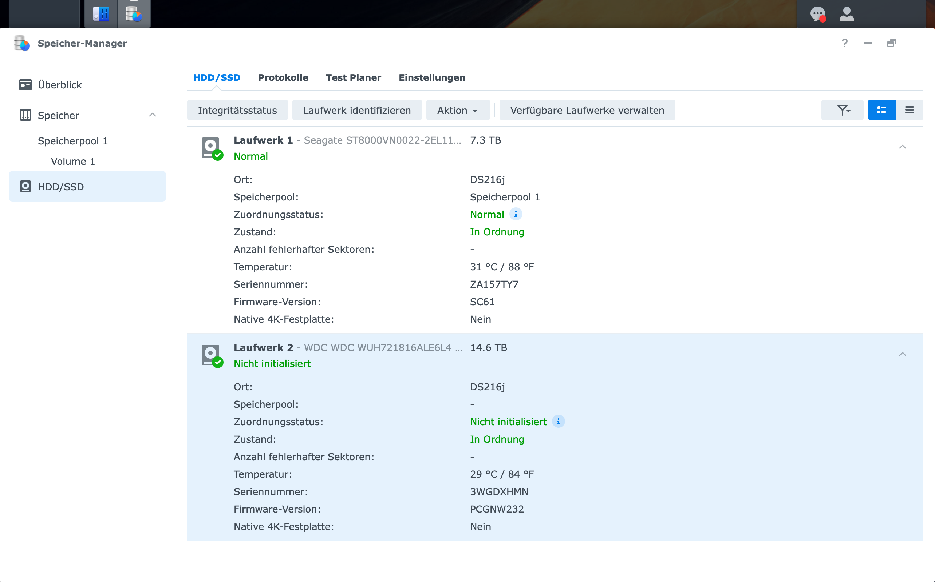The image size is (935, 582).
Task: Click Speicherpool 1 value under Laufwerk 1
Action: click(505, 197)
